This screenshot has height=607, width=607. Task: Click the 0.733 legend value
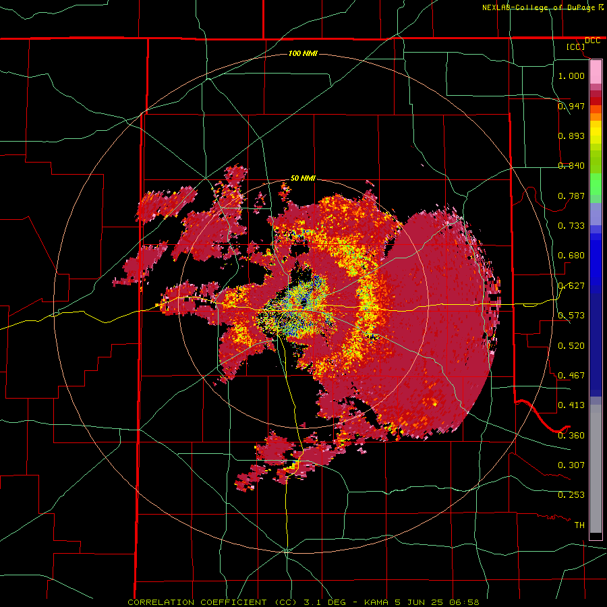tap(571, 226)
